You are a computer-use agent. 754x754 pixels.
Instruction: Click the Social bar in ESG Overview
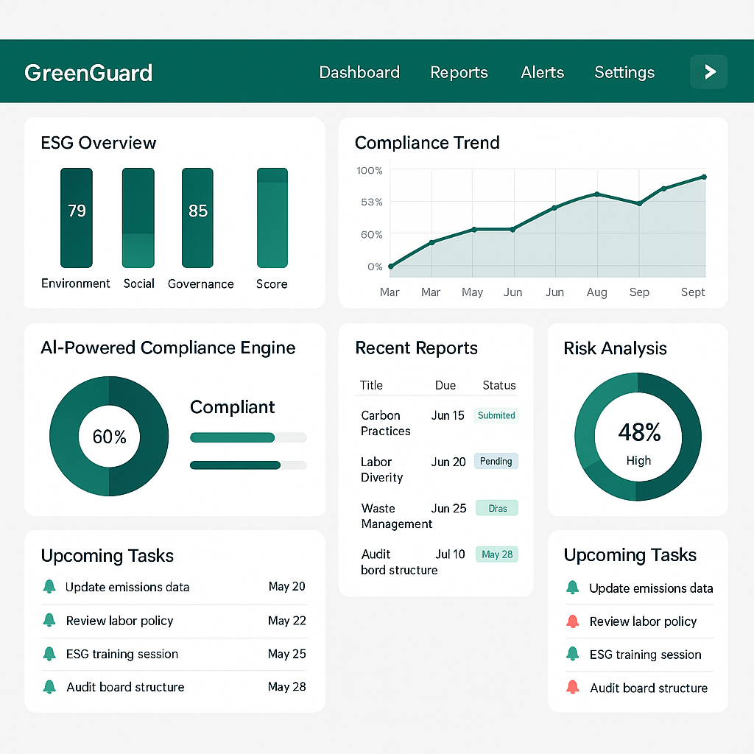pyautogui.click(x=138, y=217)
